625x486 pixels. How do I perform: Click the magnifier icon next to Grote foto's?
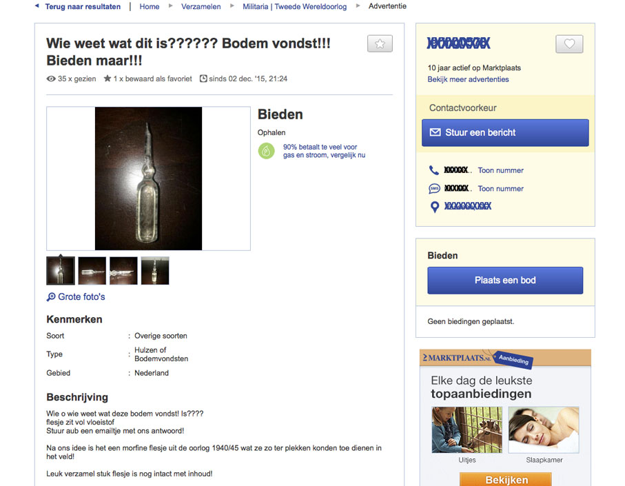click(50, 297)
